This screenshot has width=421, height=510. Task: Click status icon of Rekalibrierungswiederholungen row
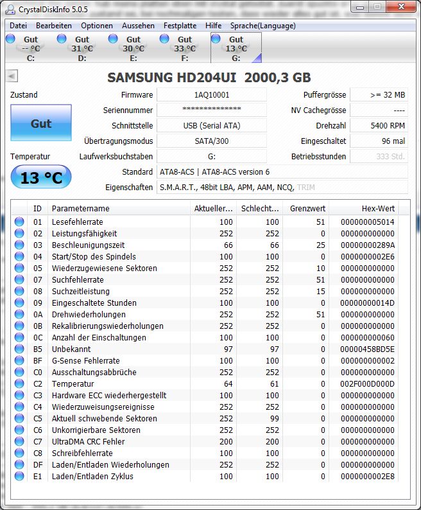pyautogui.click(x=19, y=326)
